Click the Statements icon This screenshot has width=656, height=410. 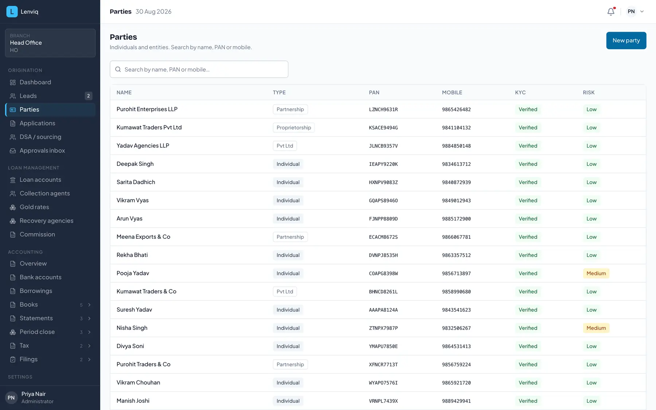coord(13,319)
